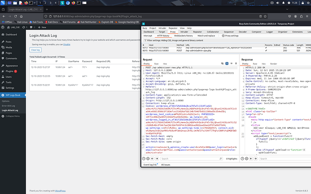Open the notifications bell in system tray

click(283, 3)
